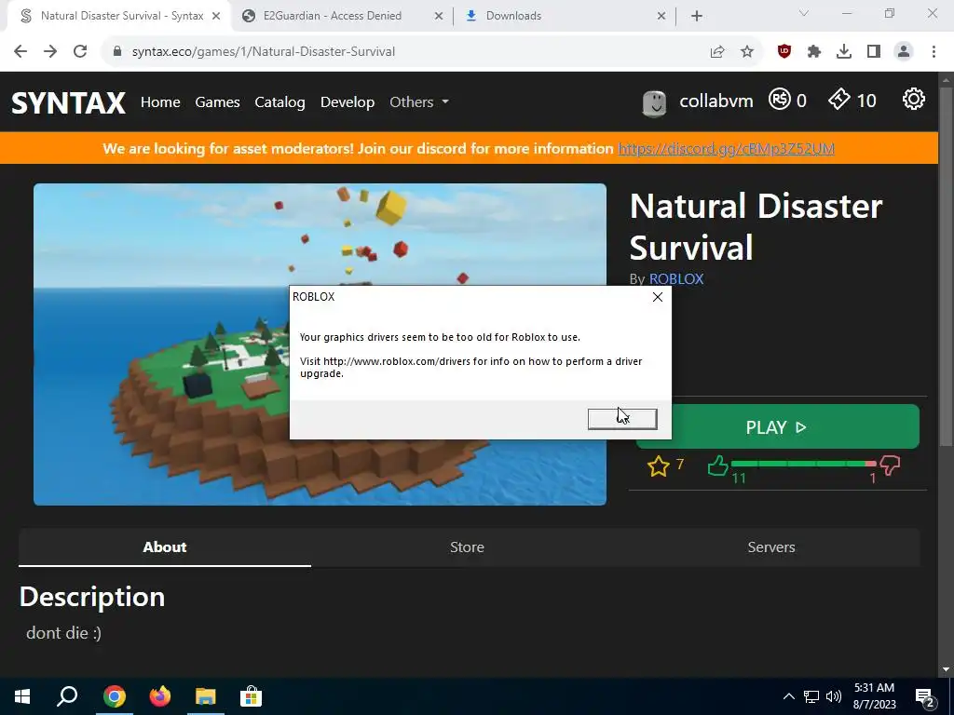Open the volume control in system tray
The width and height of the screenshot is (954, 715).
834,696
